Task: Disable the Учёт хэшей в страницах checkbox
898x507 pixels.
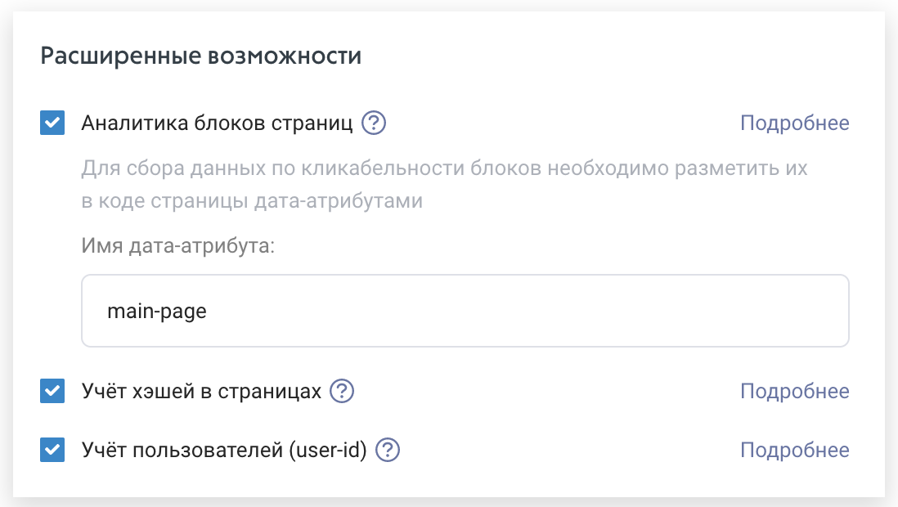Action: (52, 391)
